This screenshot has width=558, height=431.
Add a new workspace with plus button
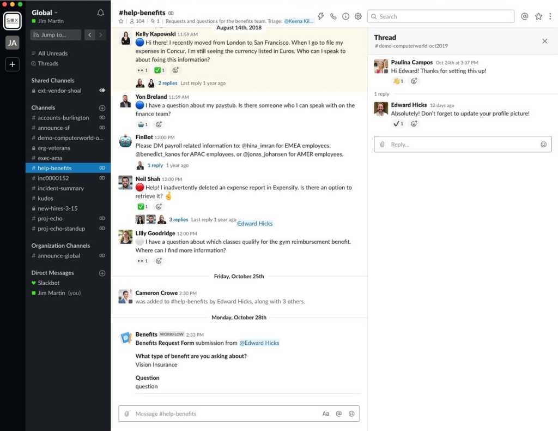(12, 64)
